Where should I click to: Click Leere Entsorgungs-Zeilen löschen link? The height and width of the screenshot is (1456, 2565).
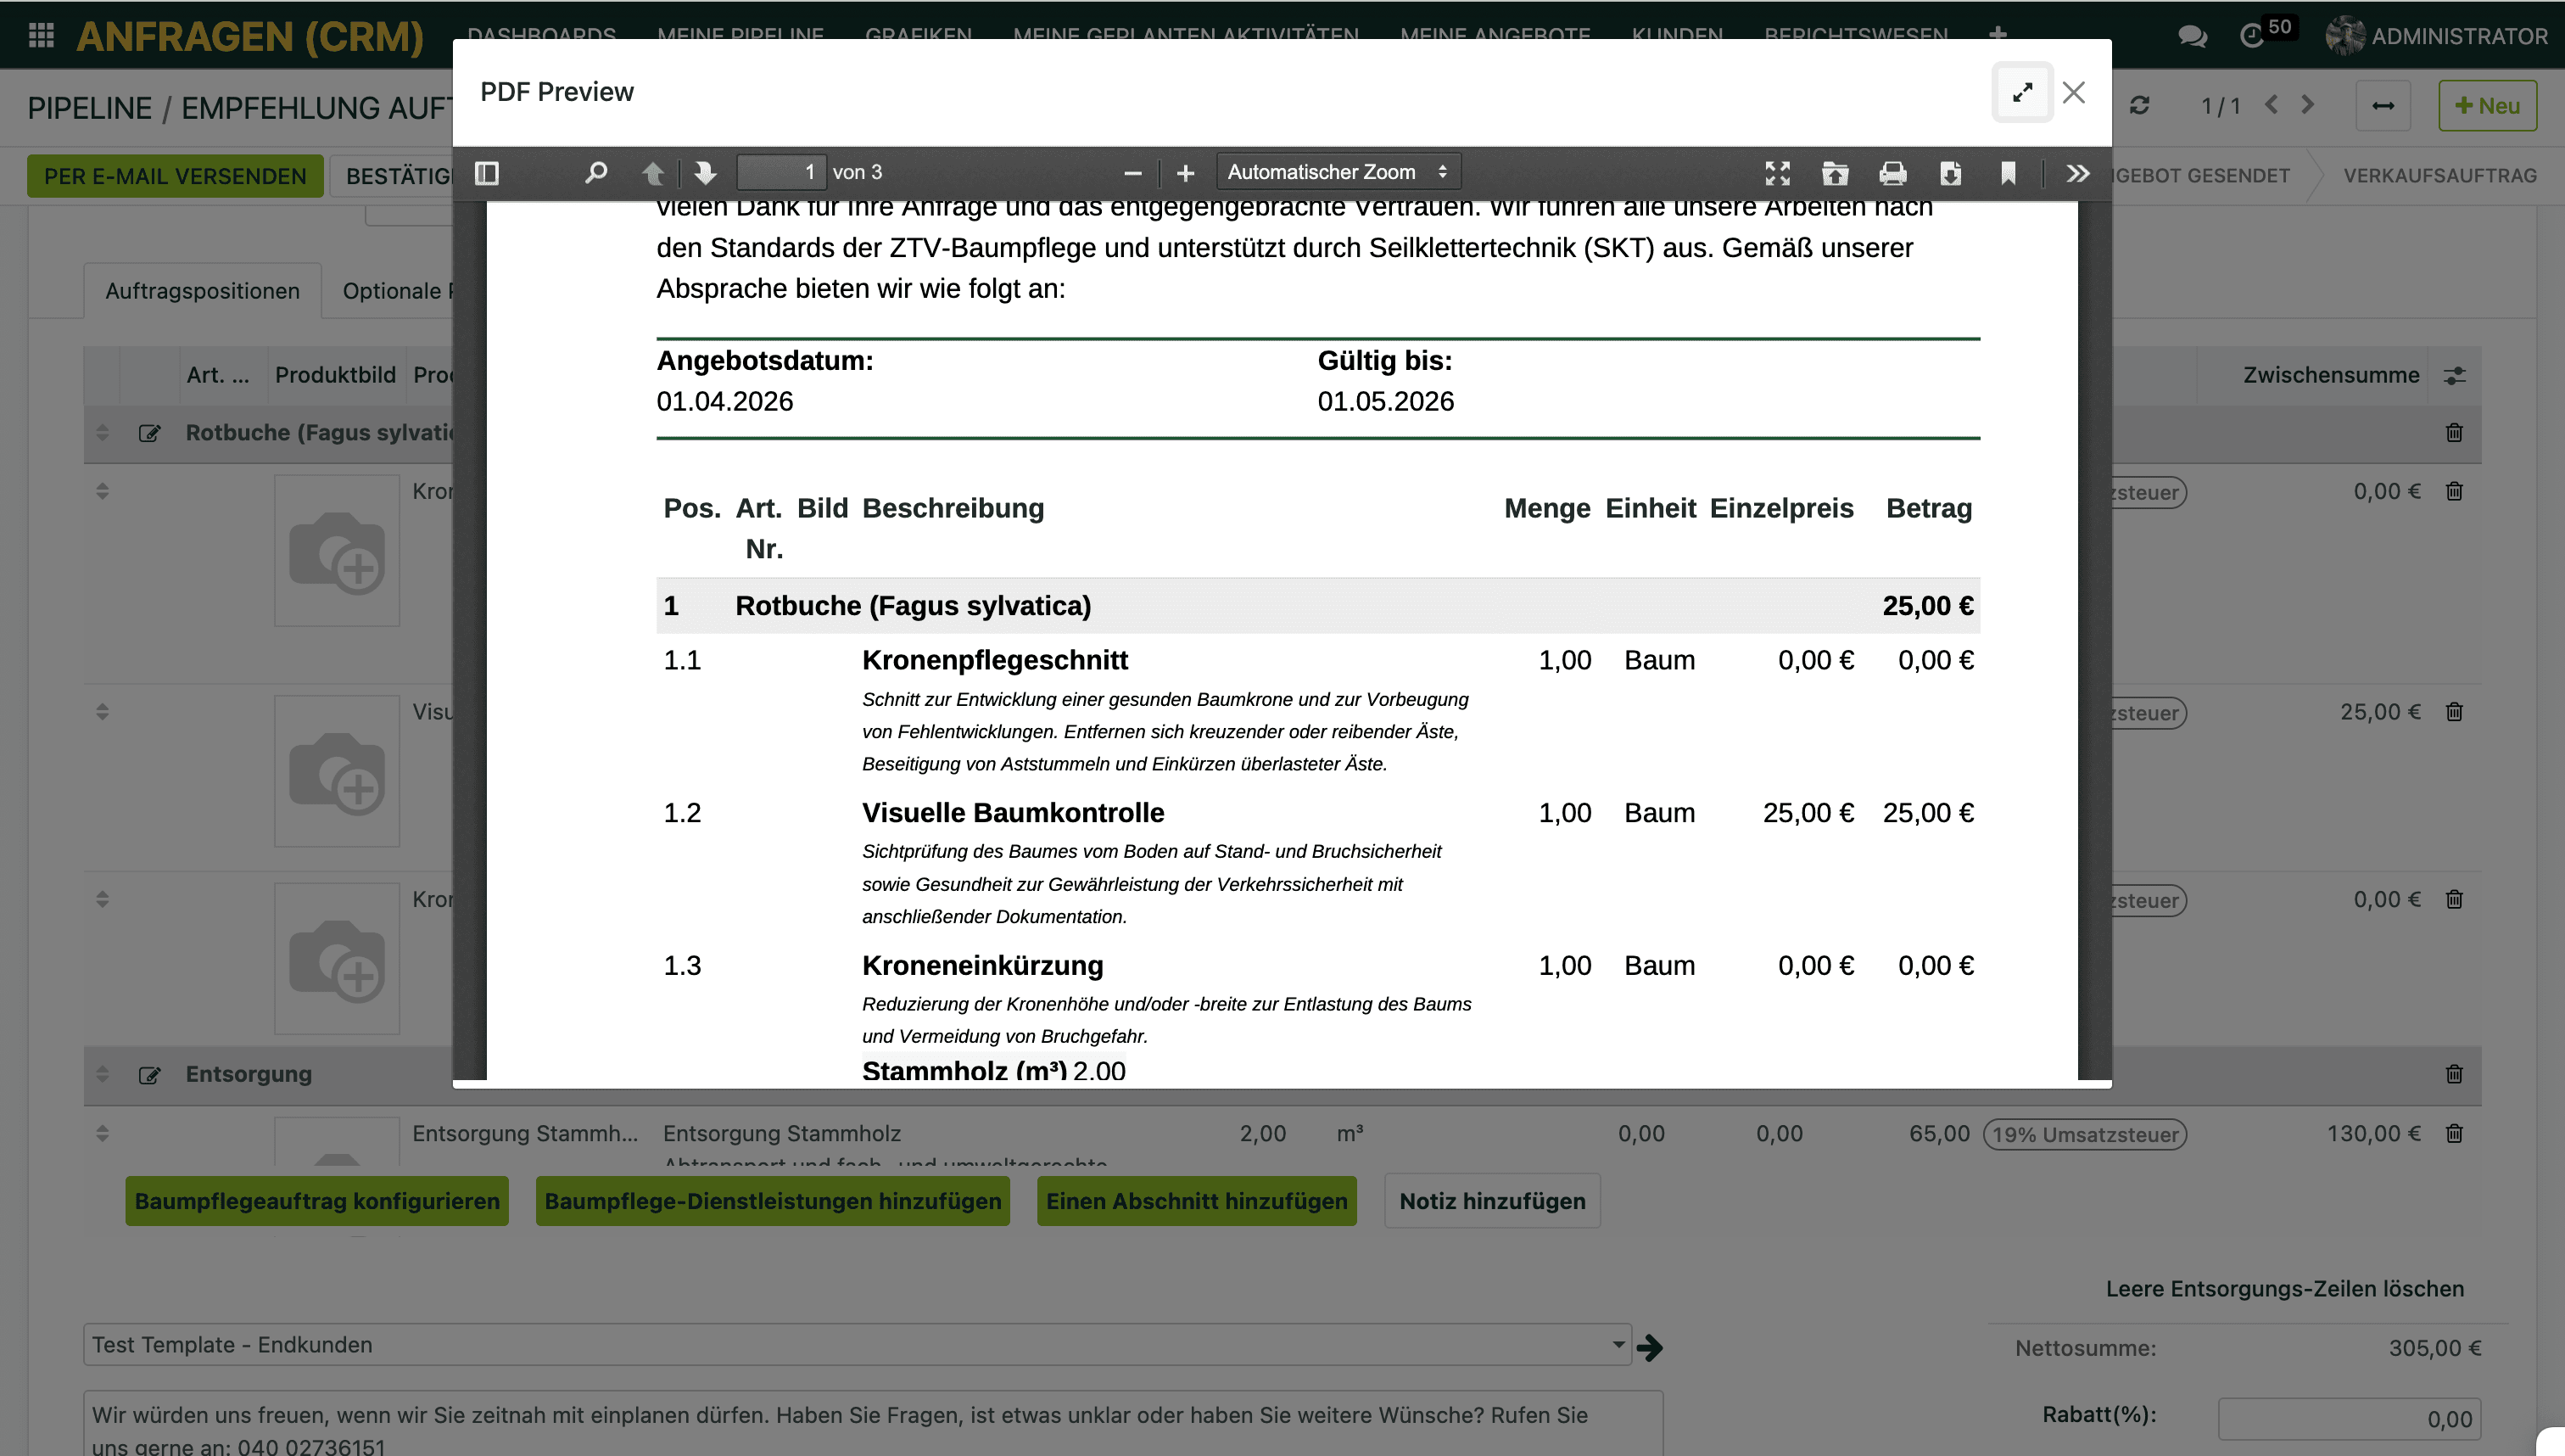point(2284,1288)
